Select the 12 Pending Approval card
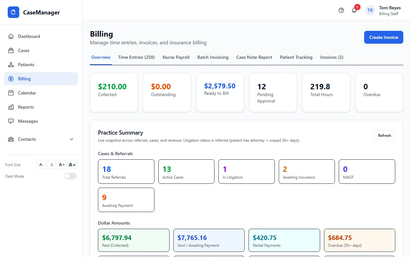The width and height of the screenshot is (411, 257). (x=273, y=93)
